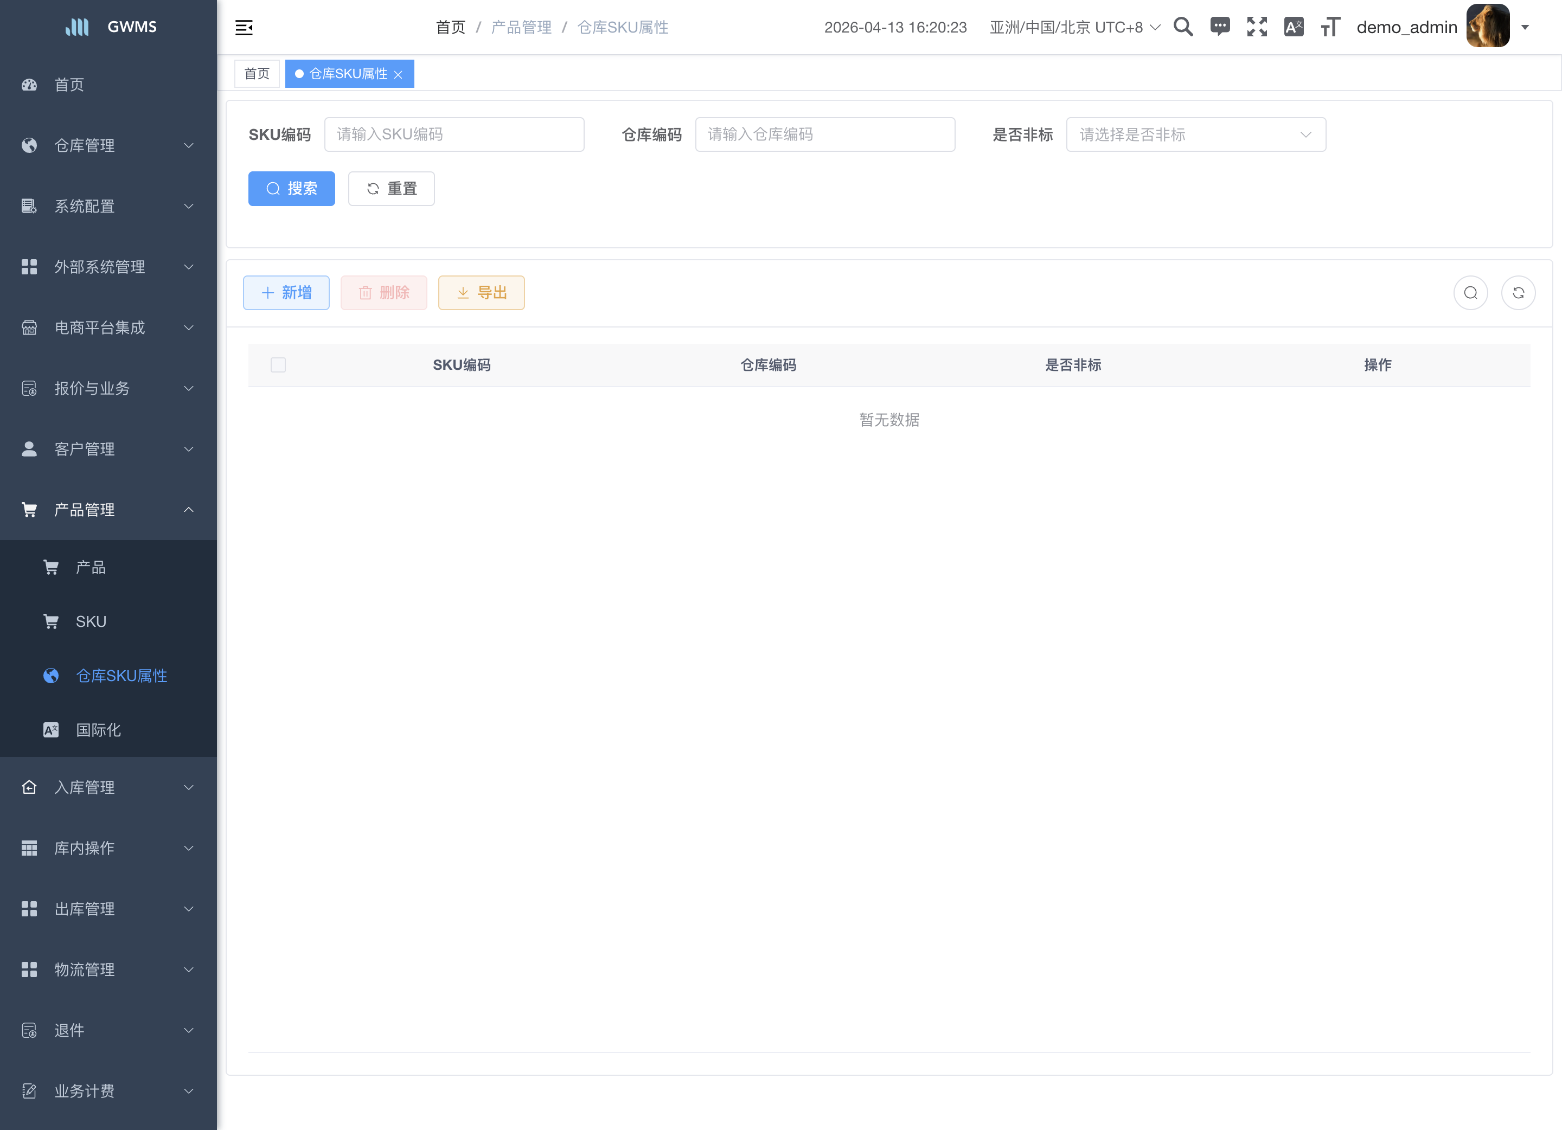
Task: Click the 重置 button
Action: pyautogui.click(x=391, y=189)
